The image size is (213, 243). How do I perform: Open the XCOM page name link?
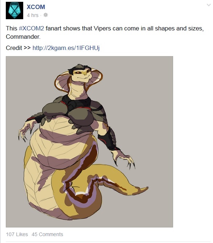pos(36,7)
